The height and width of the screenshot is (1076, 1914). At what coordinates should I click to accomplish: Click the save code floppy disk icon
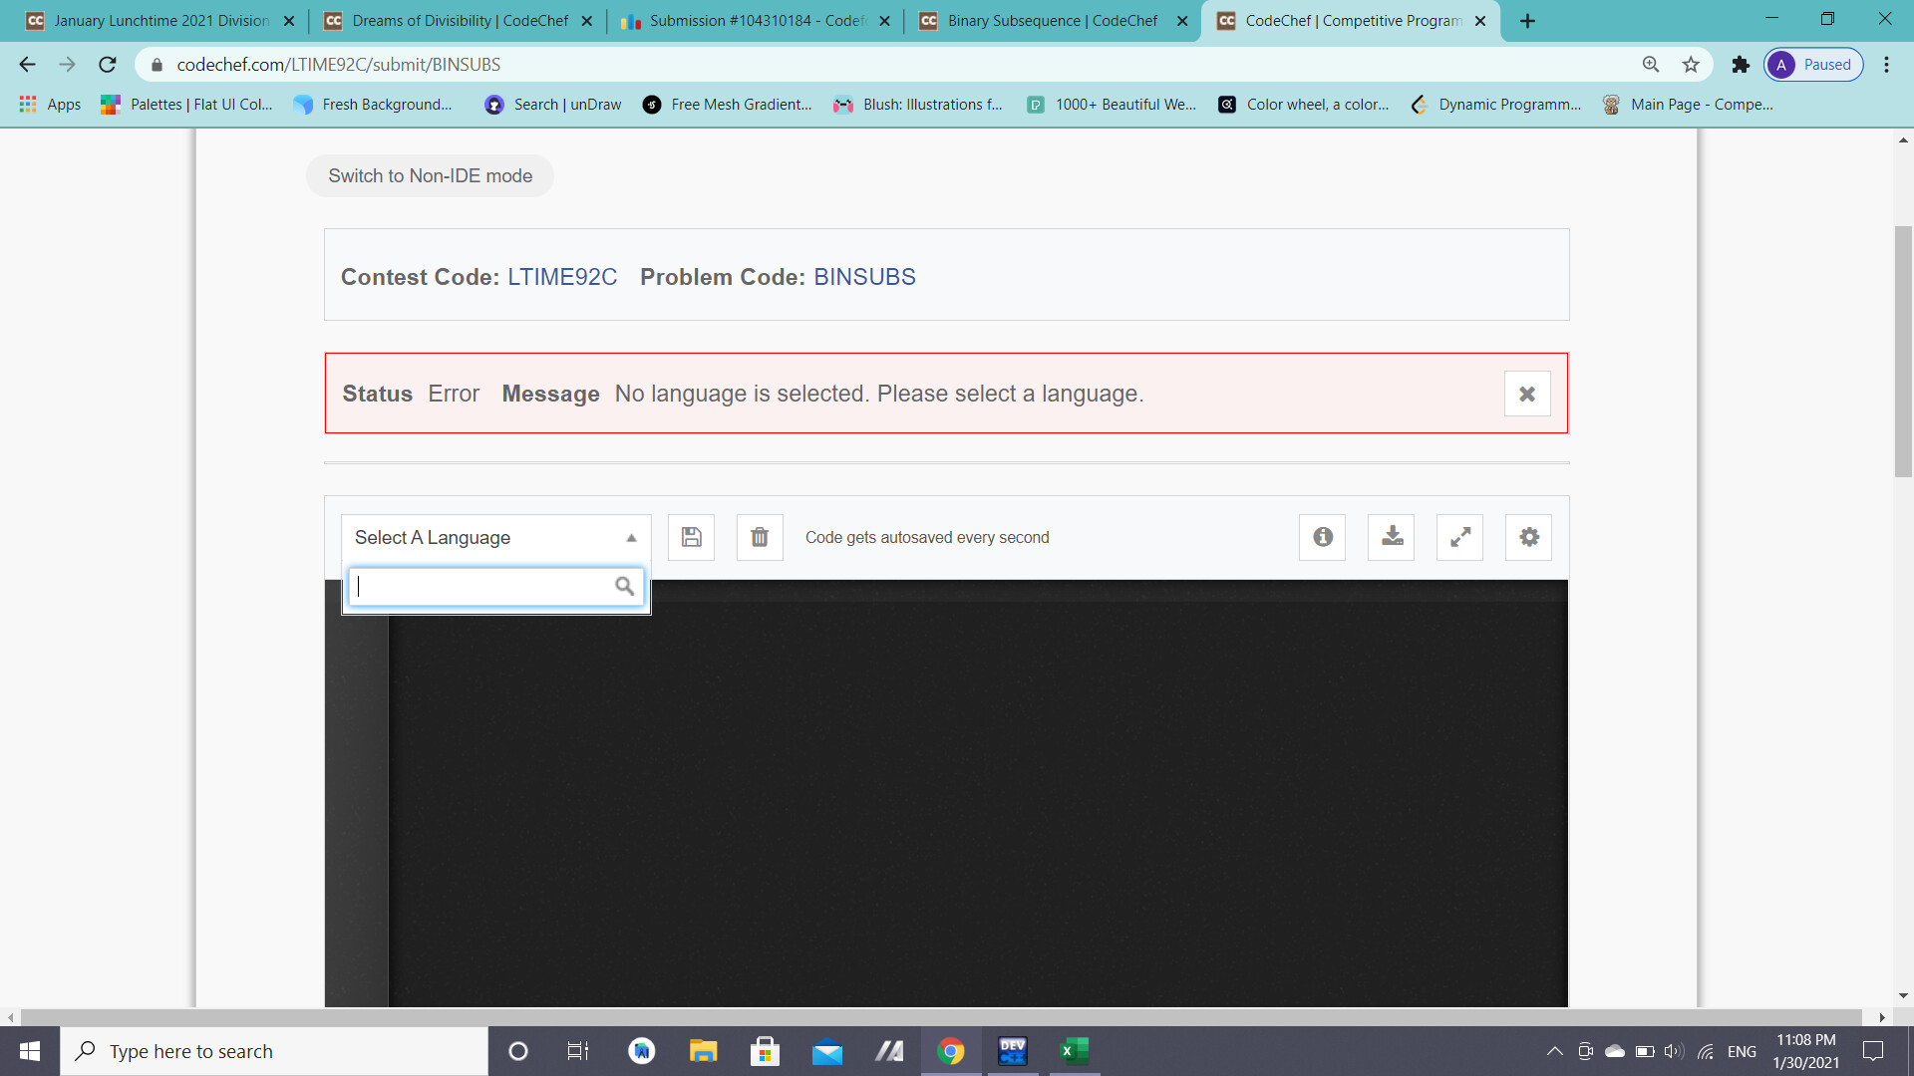pyautogui.click(x=691, y=537)
